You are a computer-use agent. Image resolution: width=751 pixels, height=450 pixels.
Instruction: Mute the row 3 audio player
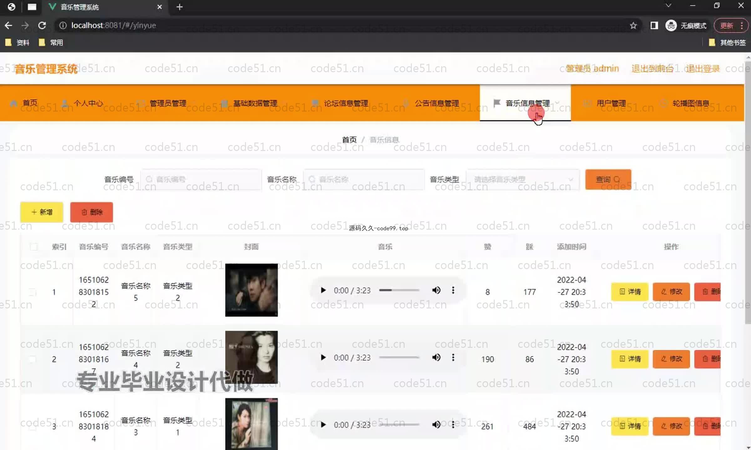point(436,425)
